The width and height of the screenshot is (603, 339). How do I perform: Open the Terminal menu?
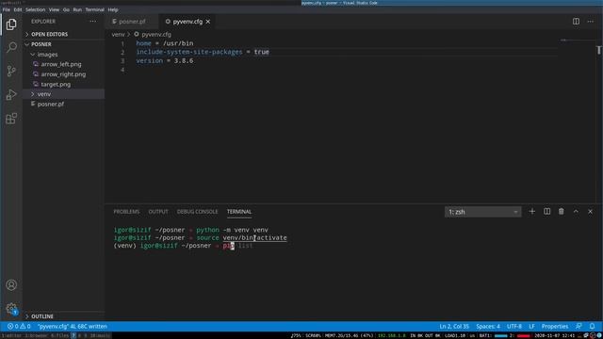click(x=94, y=9)
